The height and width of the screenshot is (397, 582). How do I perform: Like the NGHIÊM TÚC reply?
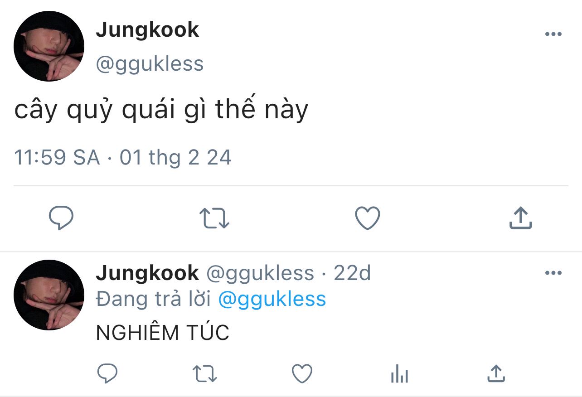302,374
